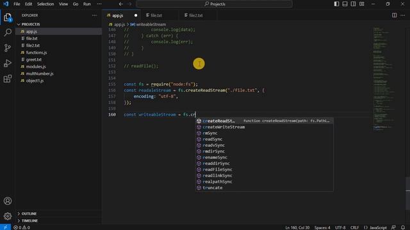The width and height of the screenshot is (410, 230).
Task: Click the remote window indicator in status bar
Action: point(5,227)
